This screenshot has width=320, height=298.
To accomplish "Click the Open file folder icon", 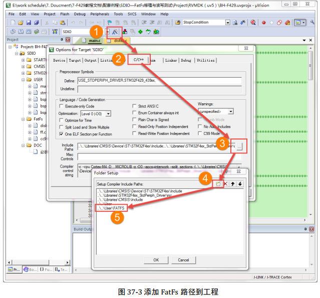I will (x=21, y=23).
